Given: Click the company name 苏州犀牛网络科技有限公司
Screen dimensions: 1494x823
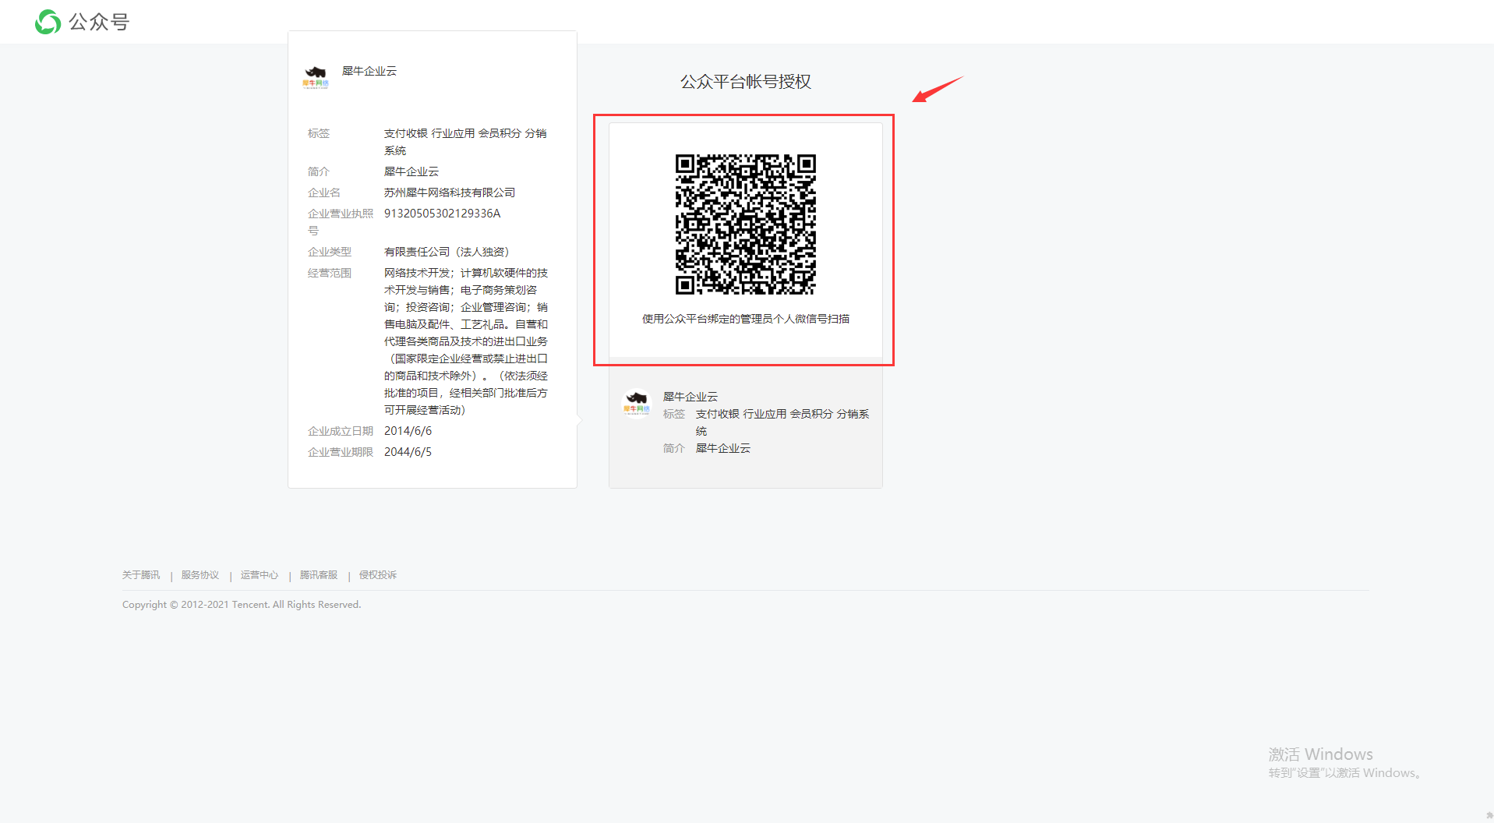Looking at the screenshot, I should tap(450, 193).
